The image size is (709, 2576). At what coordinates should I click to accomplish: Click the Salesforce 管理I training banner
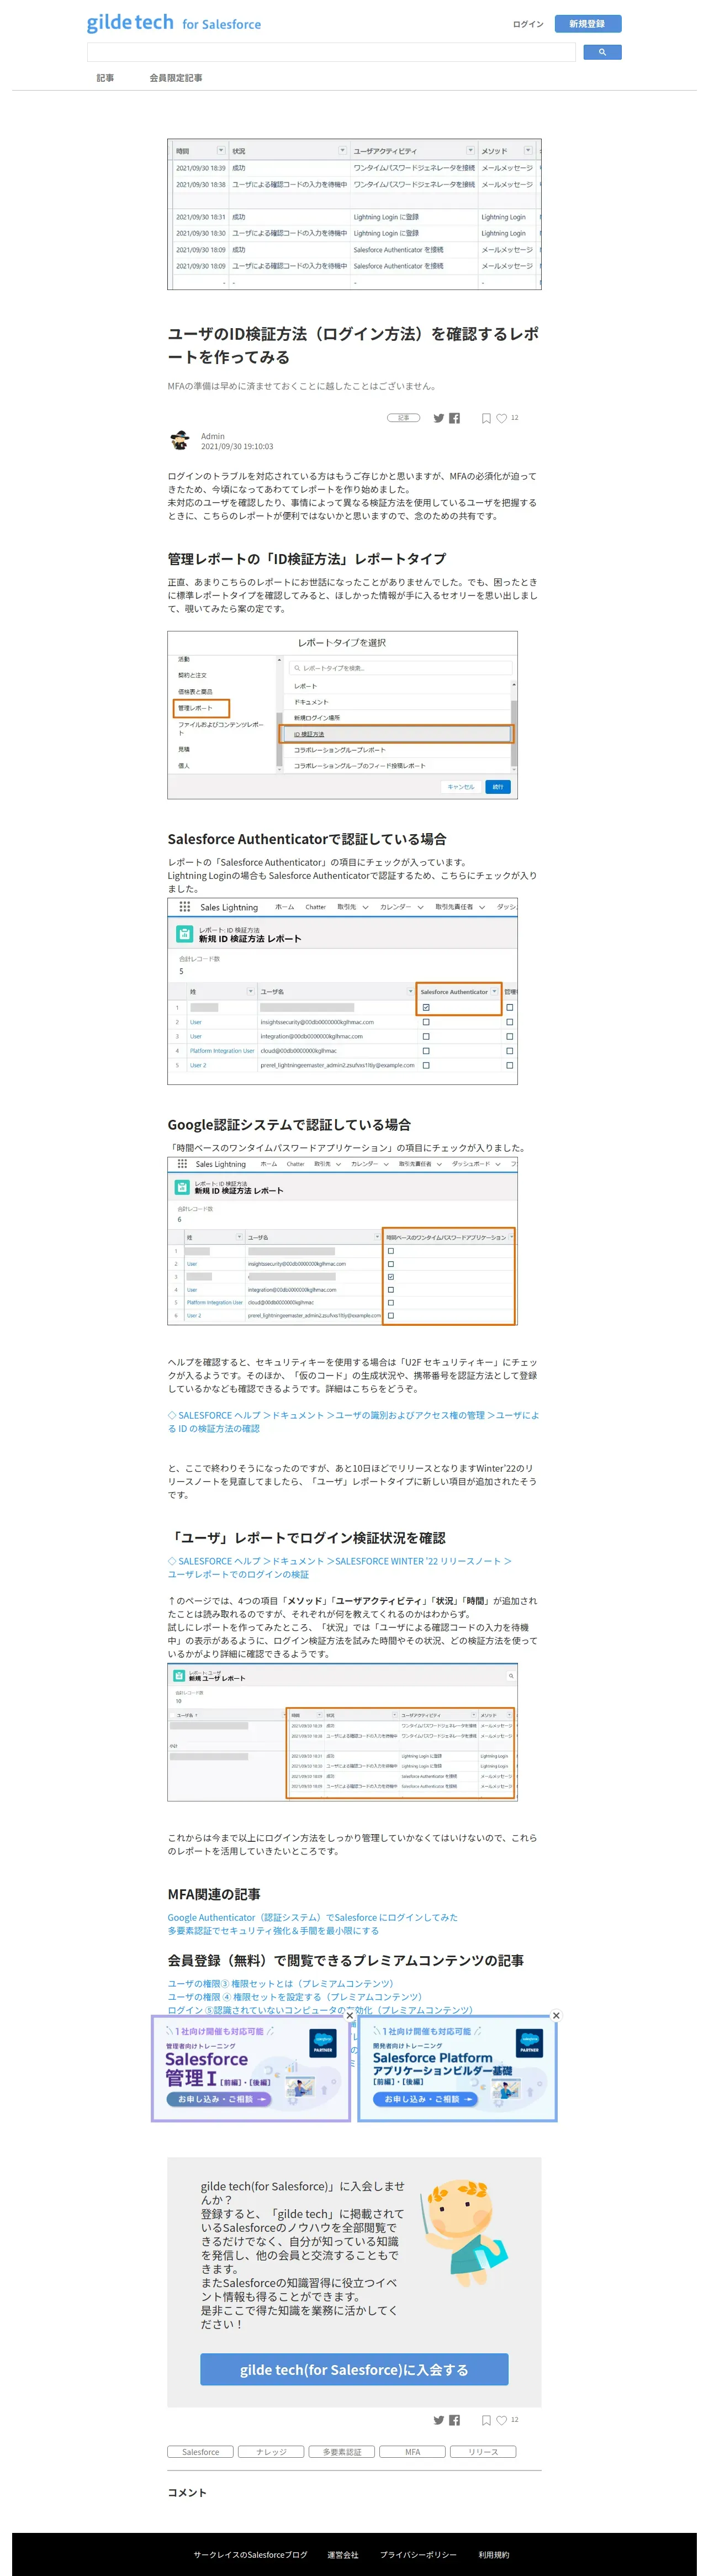[x=250, y=2068]
